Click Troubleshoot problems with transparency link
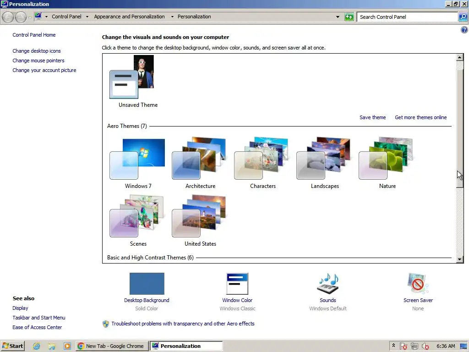469x352 pixels. [183, 324]
